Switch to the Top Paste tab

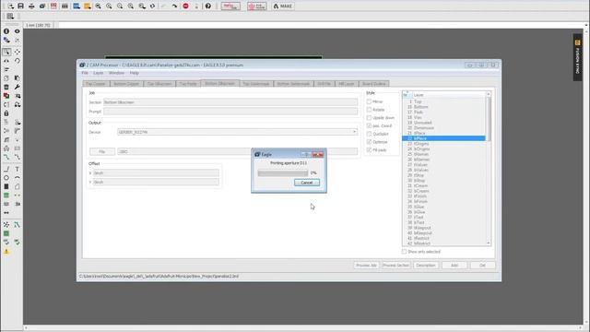pyautogui.click(x=188, y=84)
